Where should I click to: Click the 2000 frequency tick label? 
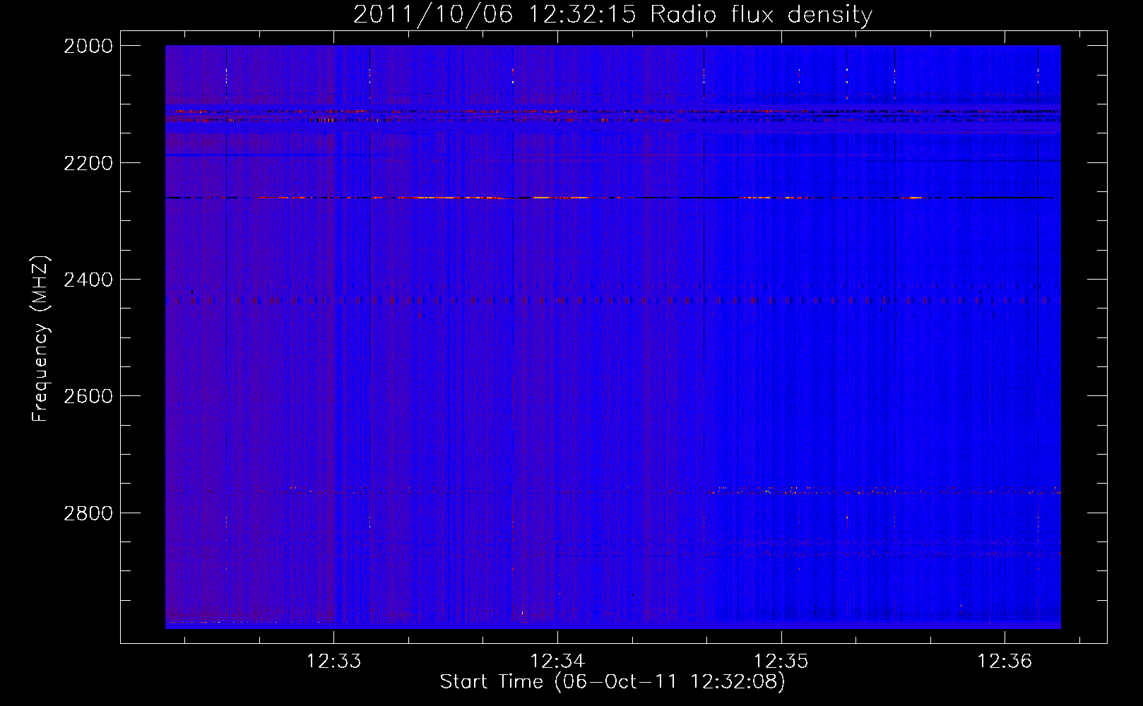(88, 46)
